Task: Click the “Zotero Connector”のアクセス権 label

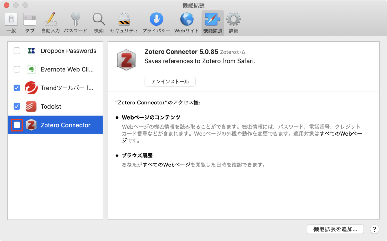Action: (x=158, y=103)
